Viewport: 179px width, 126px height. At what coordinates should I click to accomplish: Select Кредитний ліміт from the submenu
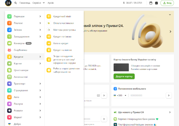(x=62, y=16)
